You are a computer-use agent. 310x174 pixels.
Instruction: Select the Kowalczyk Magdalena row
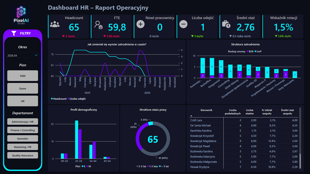tap(244, 141)
